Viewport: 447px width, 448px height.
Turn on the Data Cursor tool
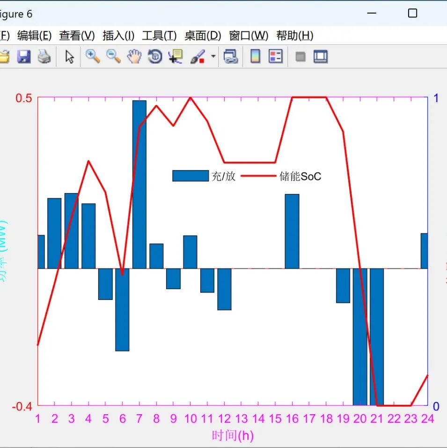coord(176,57)
